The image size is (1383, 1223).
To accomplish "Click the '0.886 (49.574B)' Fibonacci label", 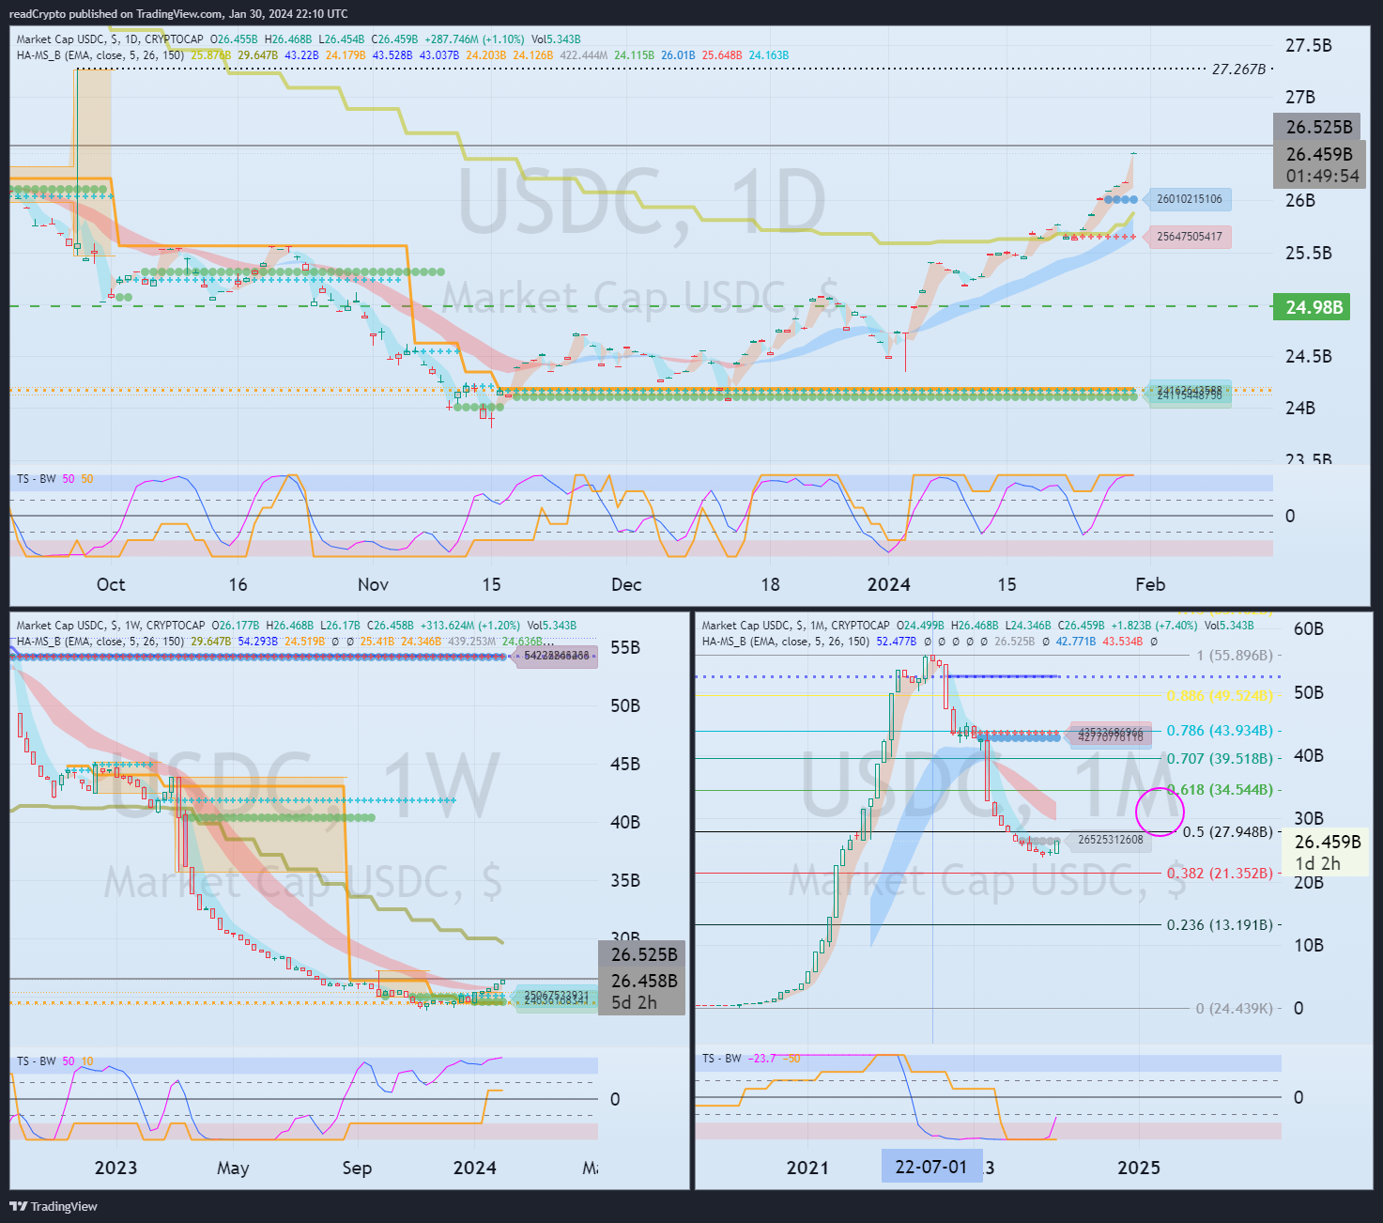I will click(1220, 696).
